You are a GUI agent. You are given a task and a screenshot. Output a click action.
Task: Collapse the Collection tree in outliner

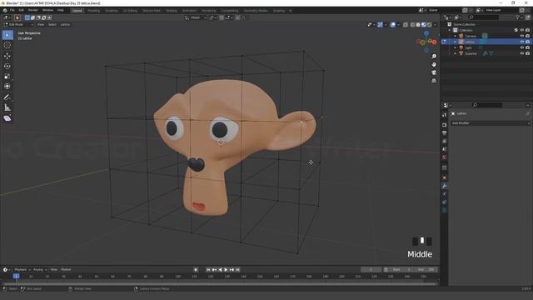click(x=450, y=30)
